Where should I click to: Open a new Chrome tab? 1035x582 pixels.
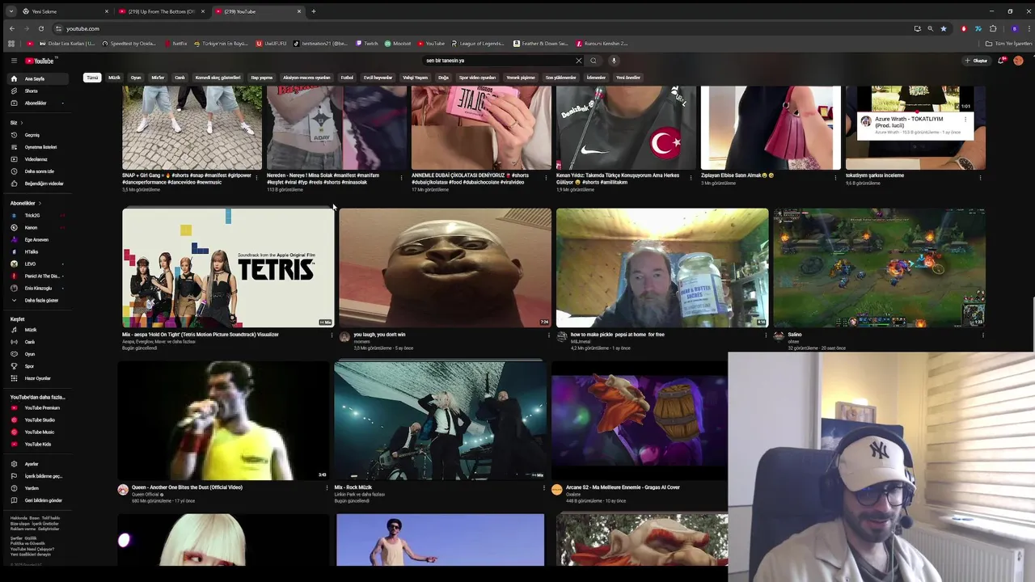click(x=314, y=11)
